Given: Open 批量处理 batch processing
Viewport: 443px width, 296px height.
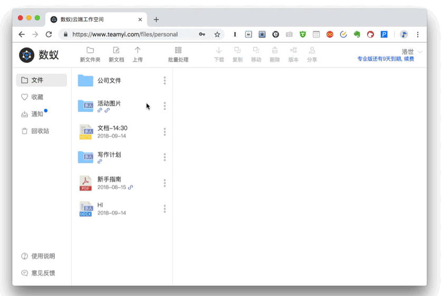Looking at the screenshot, I should coord(178,54).
